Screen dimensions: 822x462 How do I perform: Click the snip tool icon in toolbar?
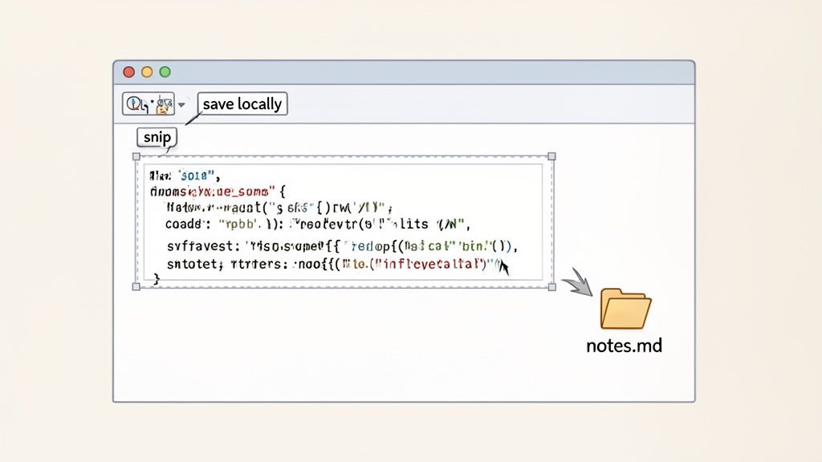[136, 103]
